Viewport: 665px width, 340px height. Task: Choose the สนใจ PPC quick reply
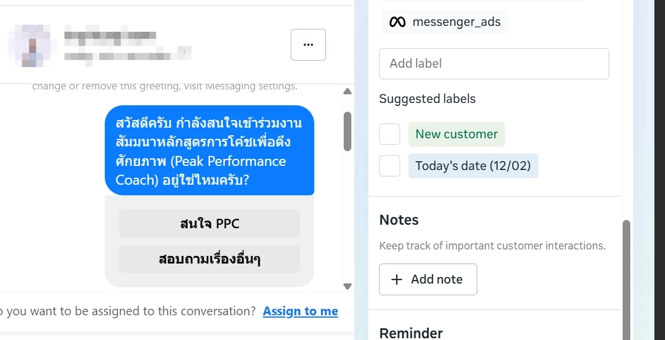(x=210, y=224)
